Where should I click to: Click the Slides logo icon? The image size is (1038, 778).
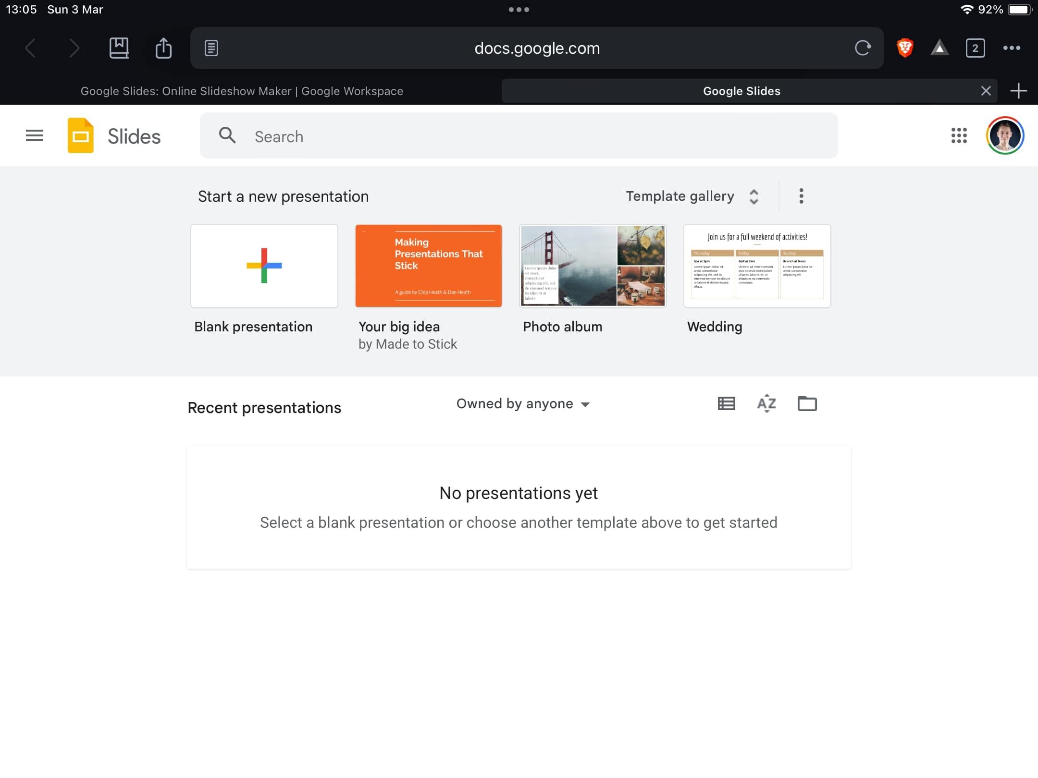[81, 136]
